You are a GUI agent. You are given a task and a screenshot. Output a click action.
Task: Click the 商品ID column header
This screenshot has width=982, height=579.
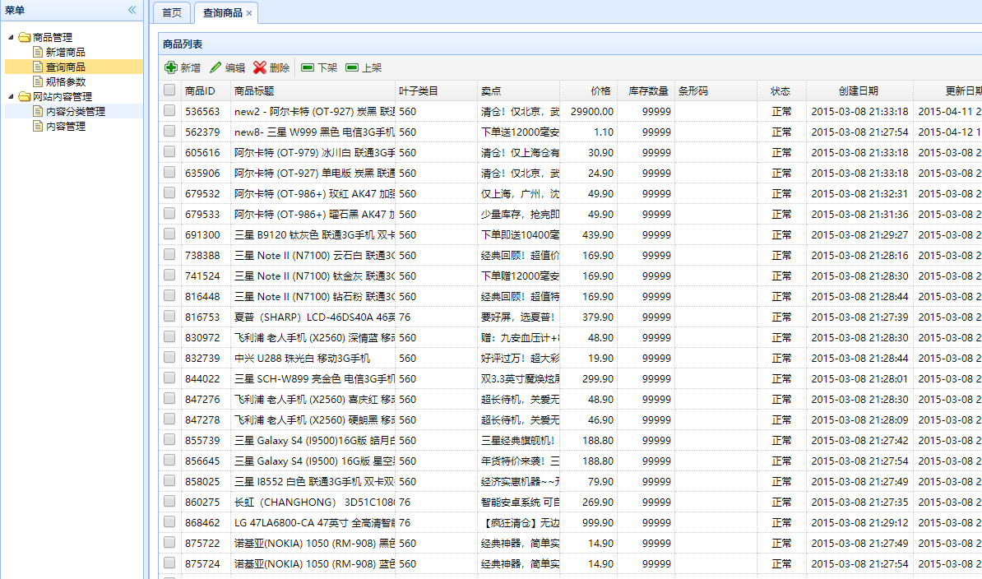click(x=200, y=90)
